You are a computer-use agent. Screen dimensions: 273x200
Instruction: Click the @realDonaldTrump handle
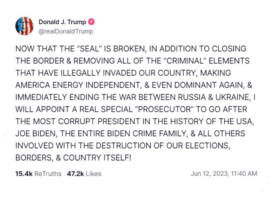click(x=66, y=31)
